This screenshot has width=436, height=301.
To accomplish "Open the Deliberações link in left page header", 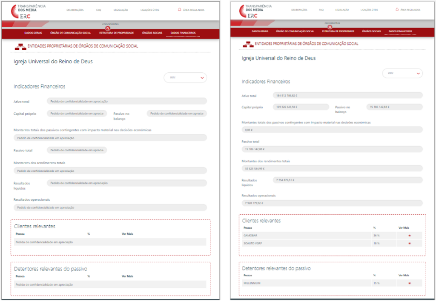I will 75,10.
